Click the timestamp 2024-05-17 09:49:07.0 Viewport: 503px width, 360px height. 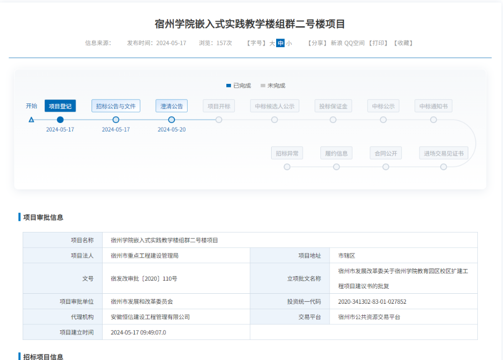(x=138, y=332)
